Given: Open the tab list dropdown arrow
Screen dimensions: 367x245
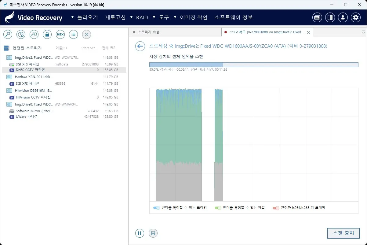Looking at the screenshot, I should [x=363, y=32].
